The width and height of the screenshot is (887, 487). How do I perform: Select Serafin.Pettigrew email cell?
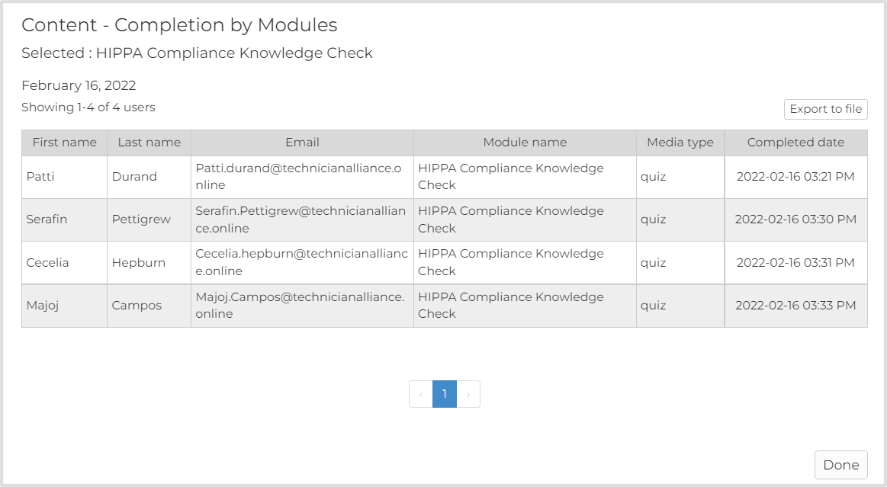point(302,219)
